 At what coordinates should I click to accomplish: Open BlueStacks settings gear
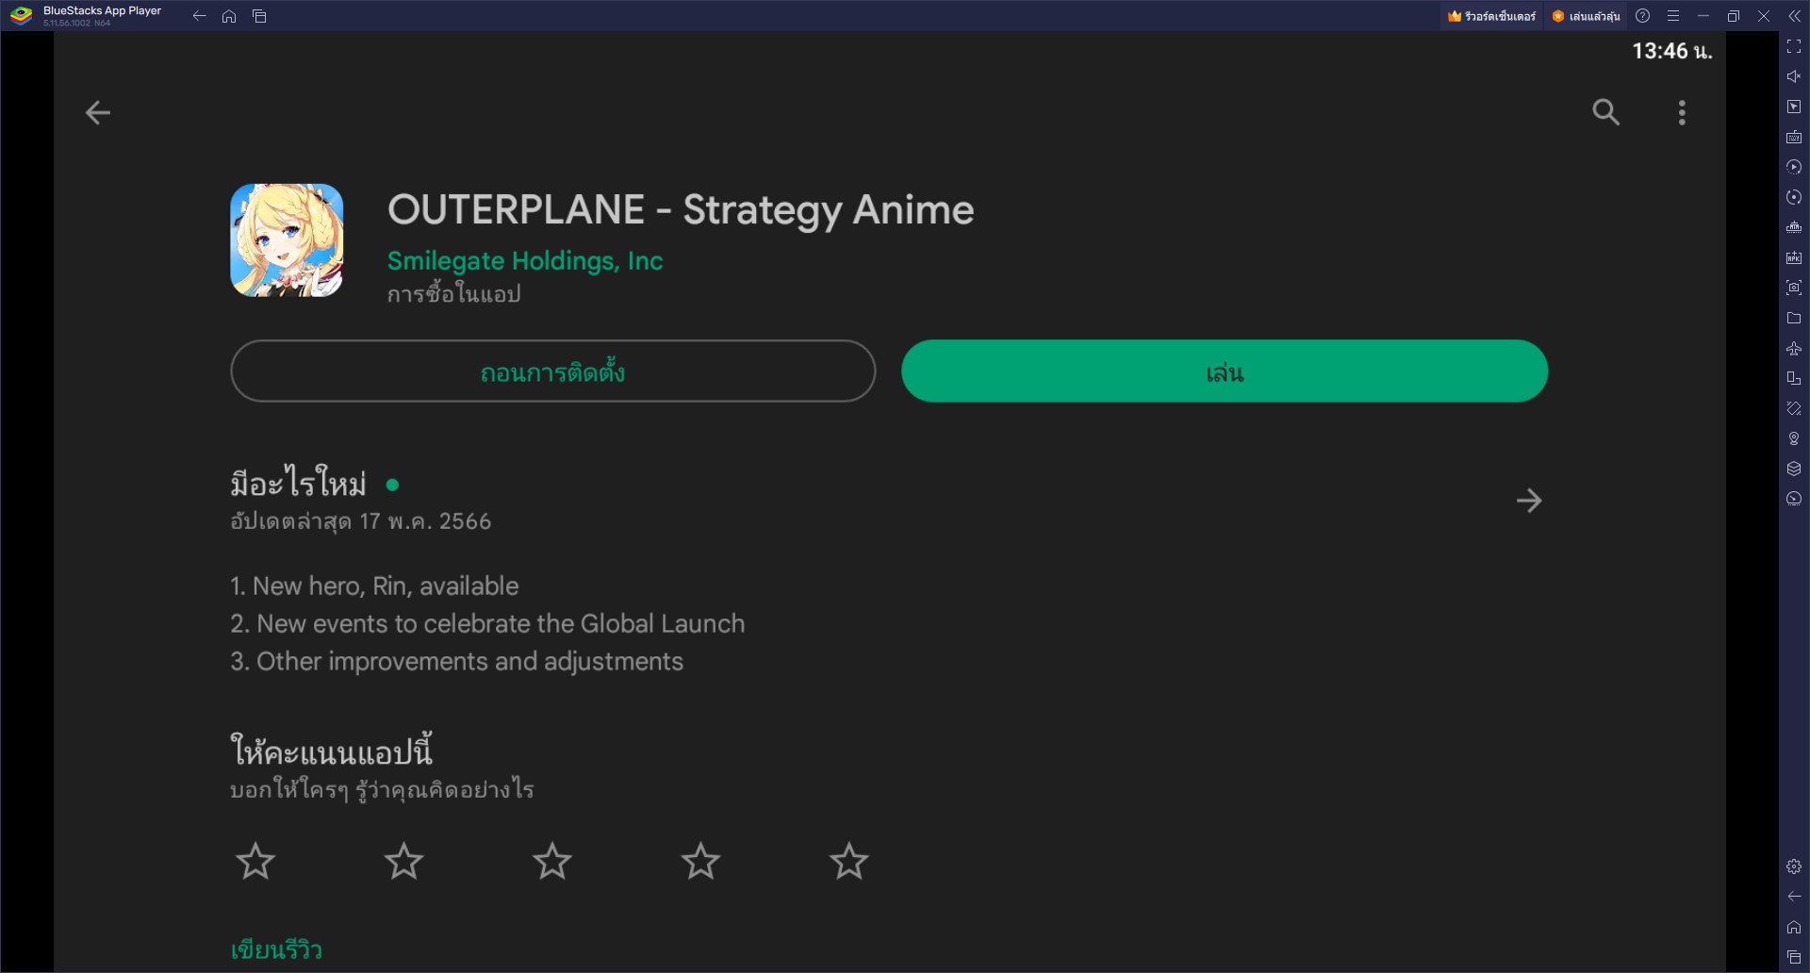[x=1794, y=866]
